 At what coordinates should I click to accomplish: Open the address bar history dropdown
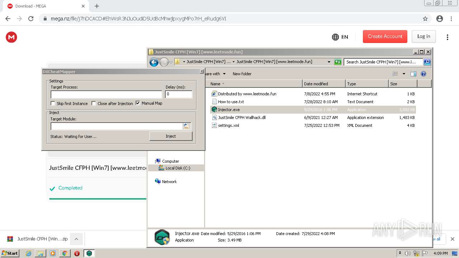tap(329, 62)
